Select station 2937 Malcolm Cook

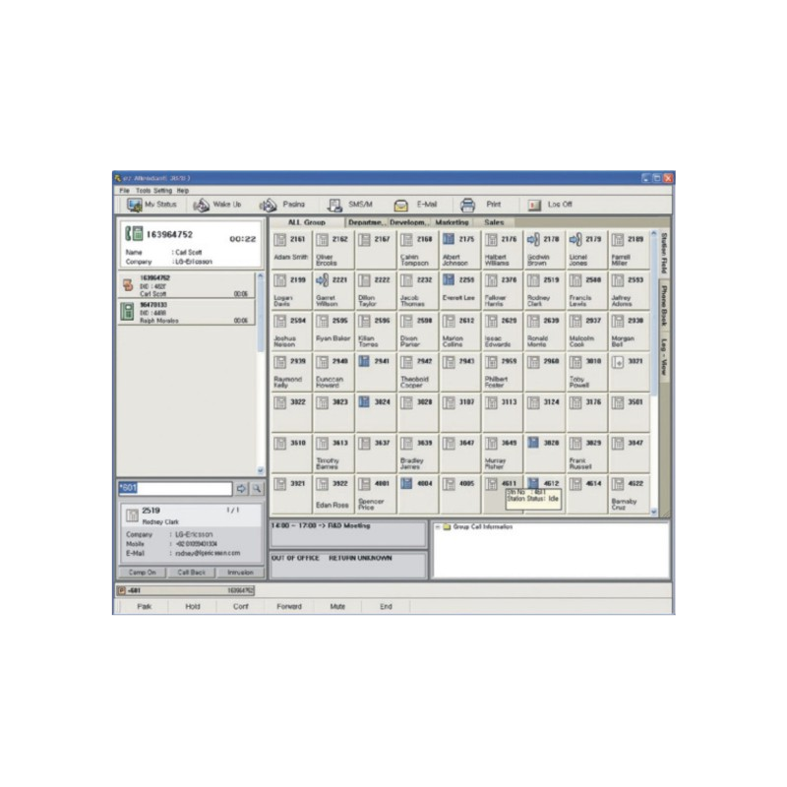tap(586, 331)
